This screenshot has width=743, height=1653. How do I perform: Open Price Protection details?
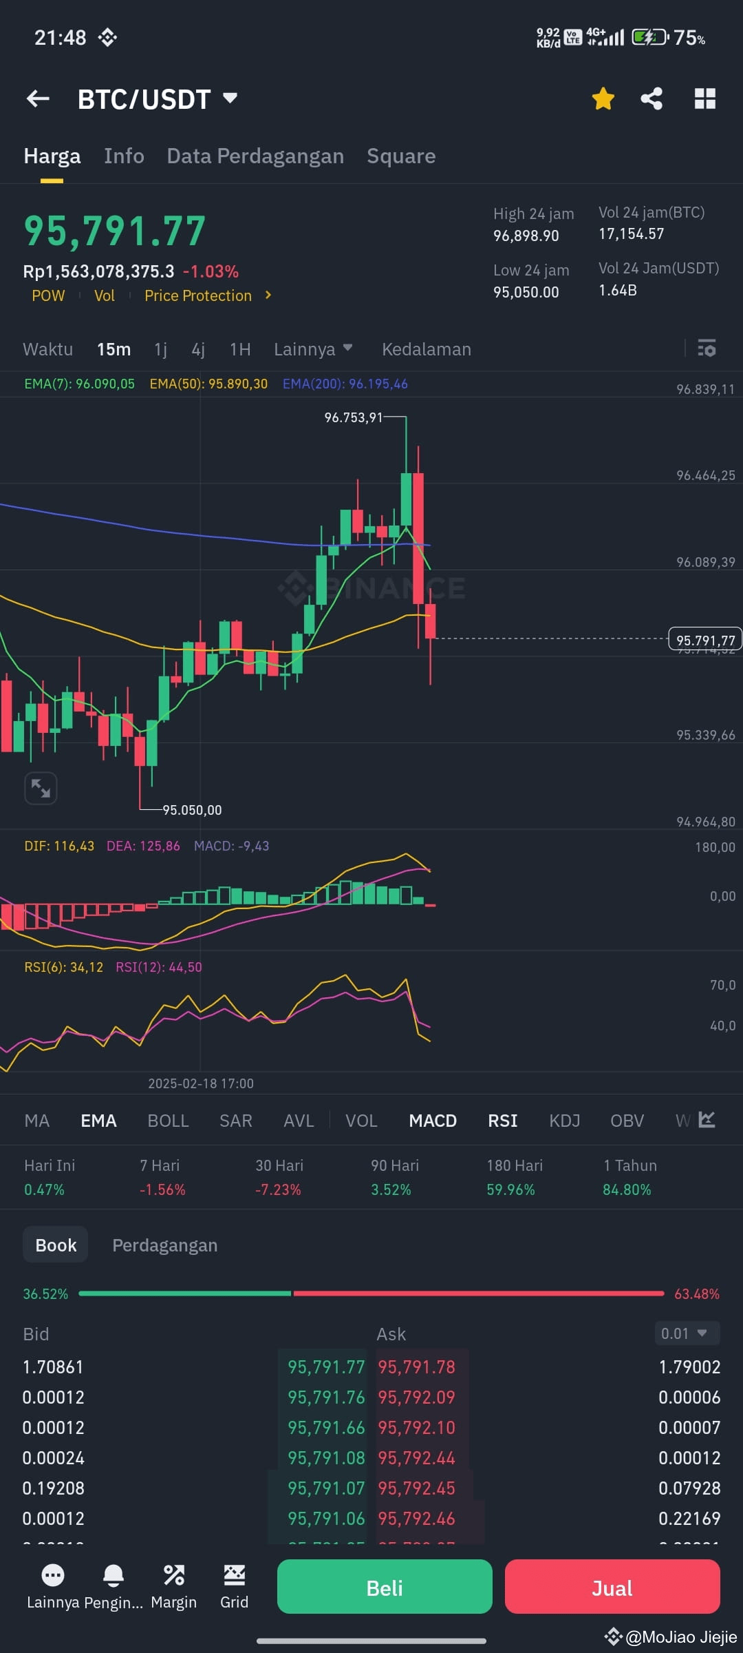(x=198, y=295)
